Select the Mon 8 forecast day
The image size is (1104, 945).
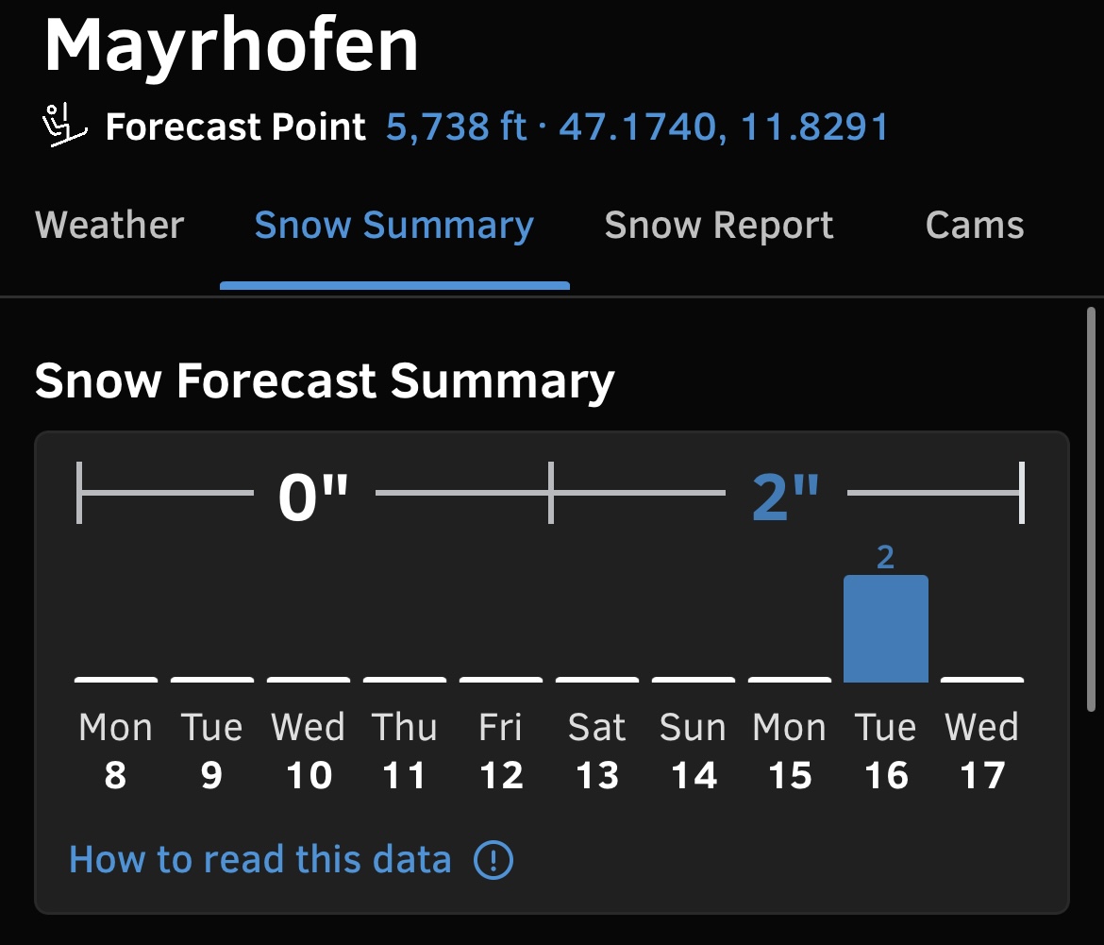click(x=115, y=751)
